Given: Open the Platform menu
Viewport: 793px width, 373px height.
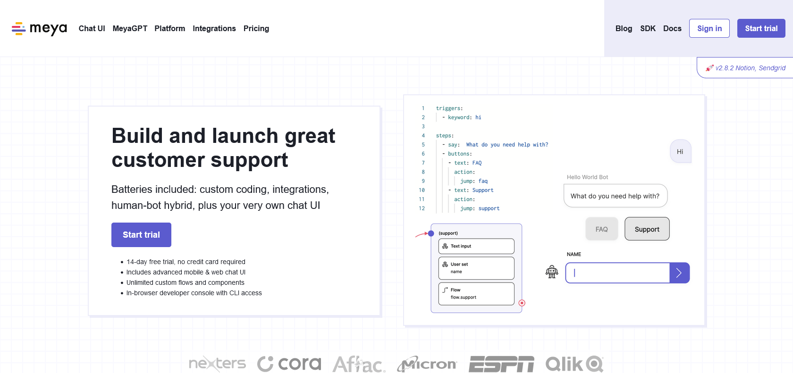Looking at the screenshot, I should [x=169, y=28].
